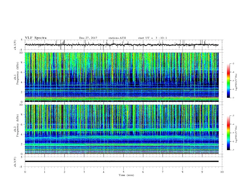Select the station=ATH label
Screen dimensions: 250x193
117,38
